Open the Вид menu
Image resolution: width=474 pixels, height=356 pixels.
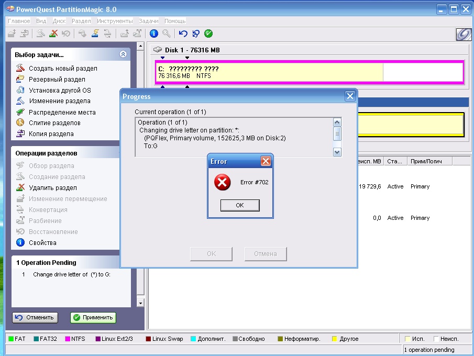click(41, 21)
